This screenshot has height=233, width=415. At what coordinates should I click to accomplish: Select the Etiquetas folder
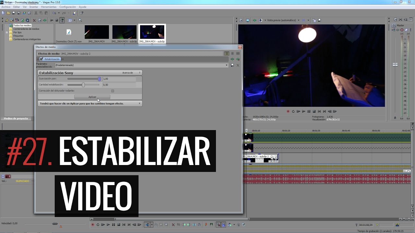[18, 36]
